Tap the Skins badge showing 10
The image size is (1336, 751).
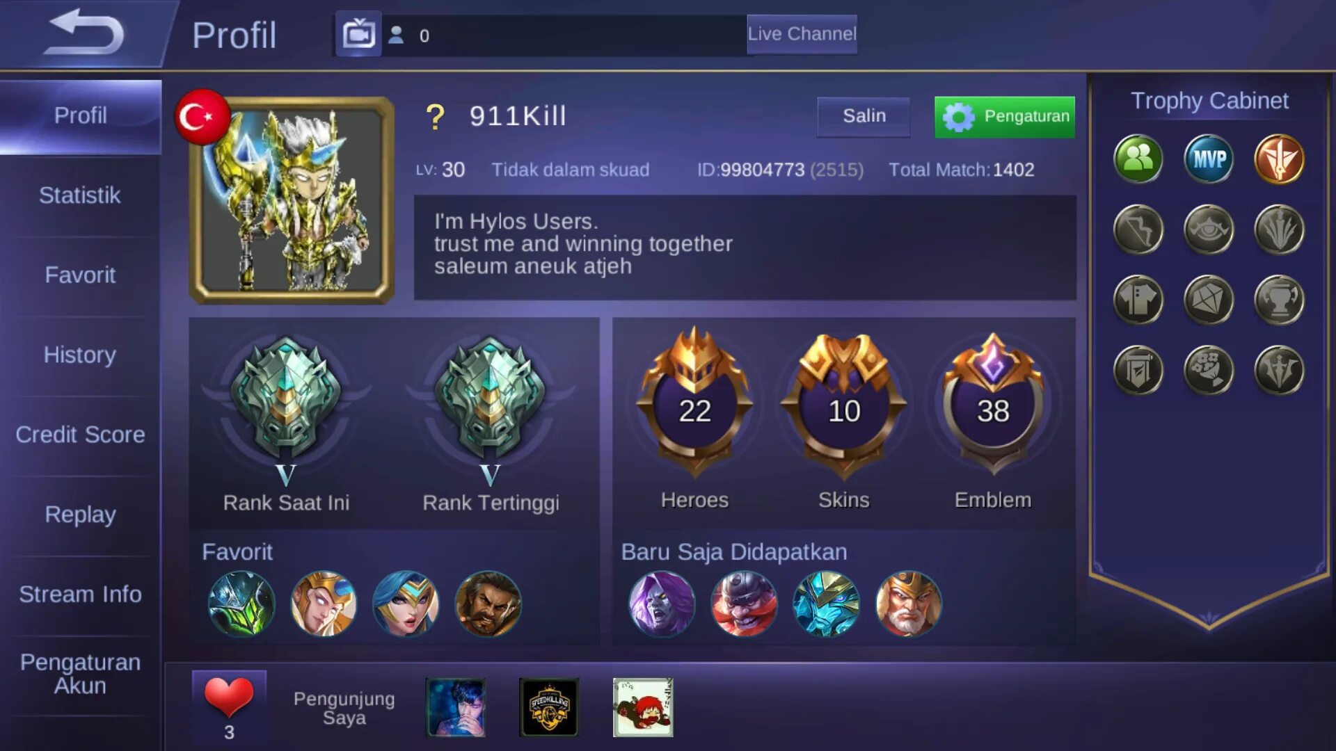[843, 403]
